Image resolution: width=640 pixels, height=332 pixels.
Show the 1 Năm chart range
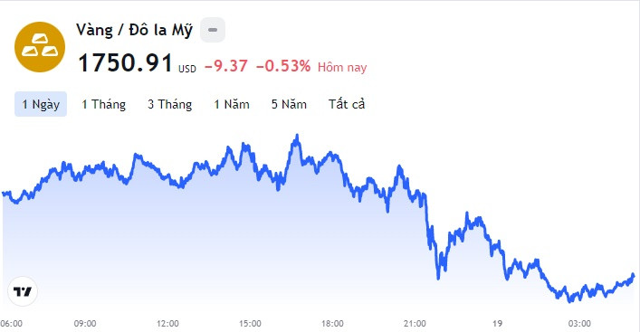click(x=232, y=104)
